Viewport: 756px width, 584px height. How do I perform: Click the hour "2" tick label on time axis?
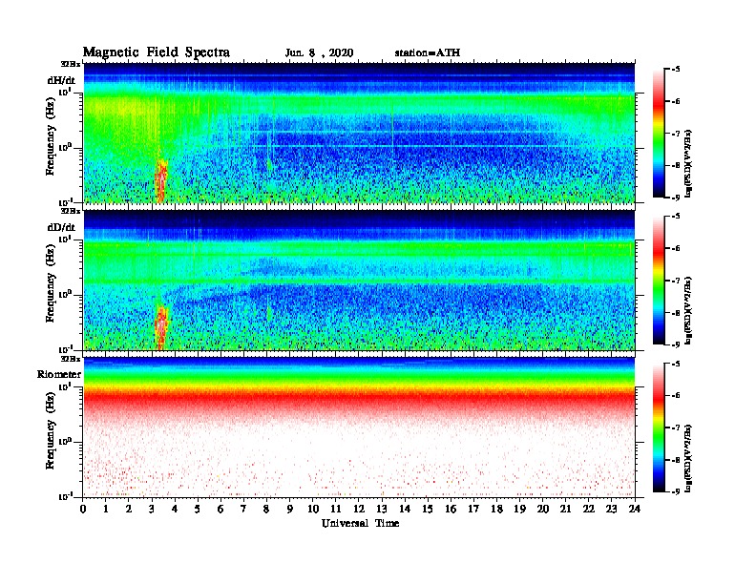coord(129,509)
